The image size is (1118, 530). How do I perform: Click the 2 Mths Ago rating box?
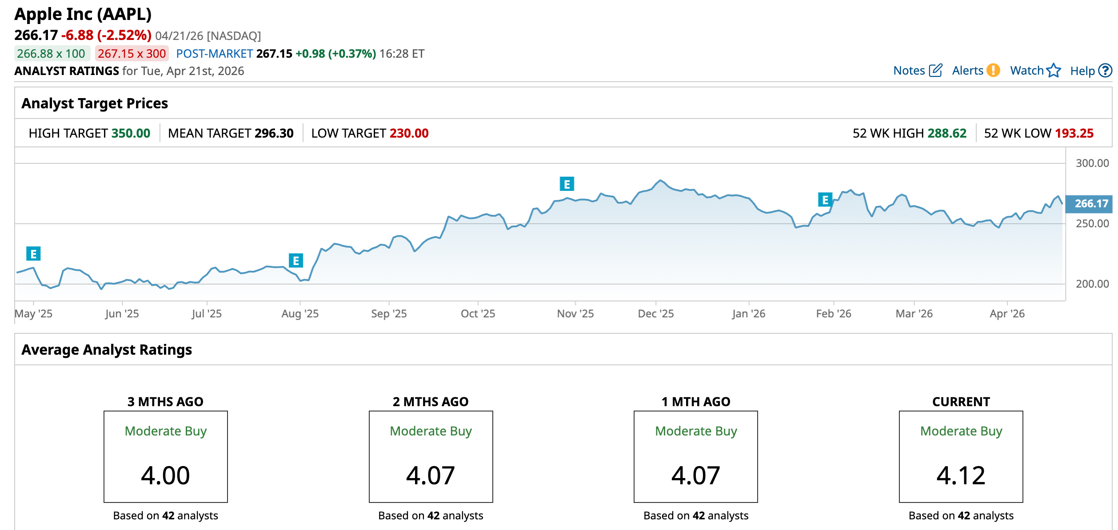tap(431, 456)
